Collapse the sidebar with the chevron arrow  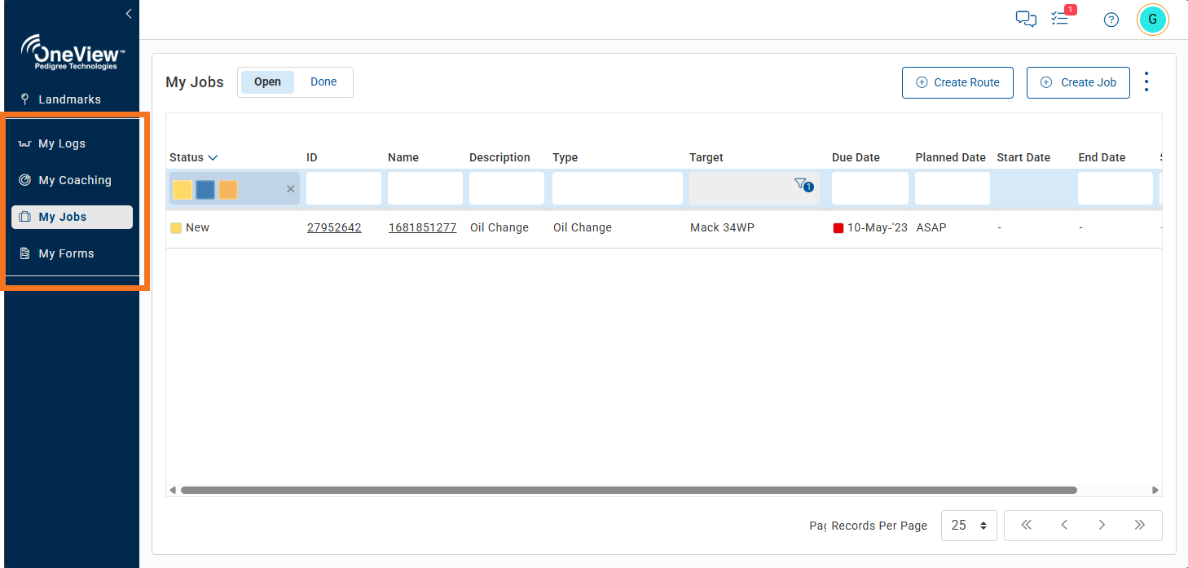(x=128, y=14)
